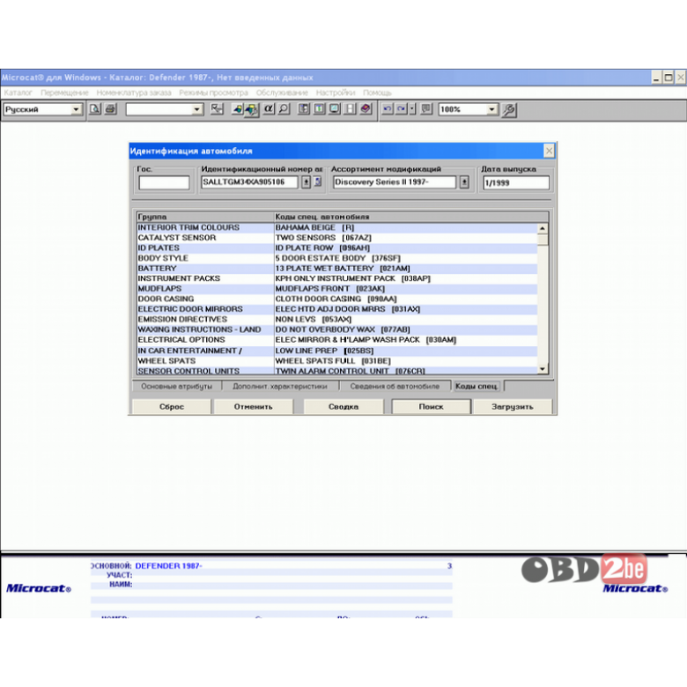
Task: Open the Перемещение menu
Action: pos(64,92)
